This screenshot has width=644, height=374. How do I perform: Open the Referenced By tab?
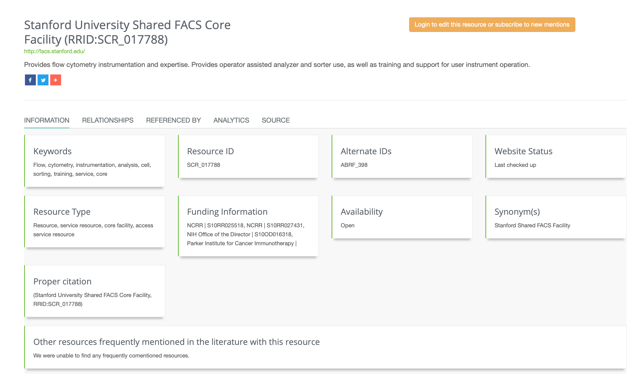click(173, 120)
